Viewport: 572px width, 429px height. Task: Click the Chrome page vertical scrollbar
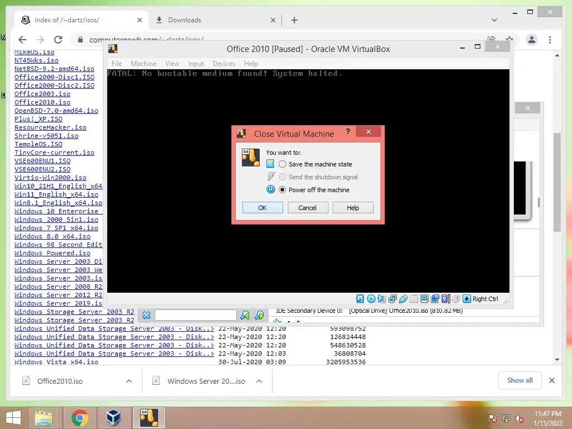pyautogui.click(x=557, y=182)
